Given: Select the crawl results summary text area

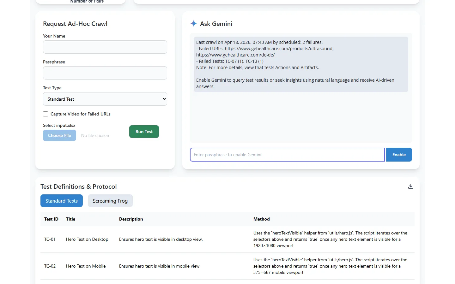Looking at the screenshot, I should [x=300, y=64].
